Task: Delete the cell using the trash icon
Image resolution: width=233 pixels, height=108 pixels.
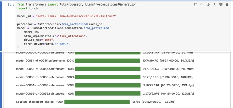Action: pos(227,5)
